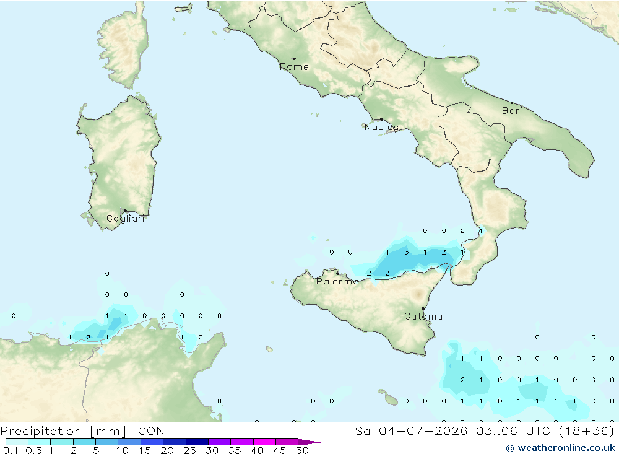619x454 pixels.
Task: Select the Catania city label
Action: pyautogui.click(x=423, y=316)
